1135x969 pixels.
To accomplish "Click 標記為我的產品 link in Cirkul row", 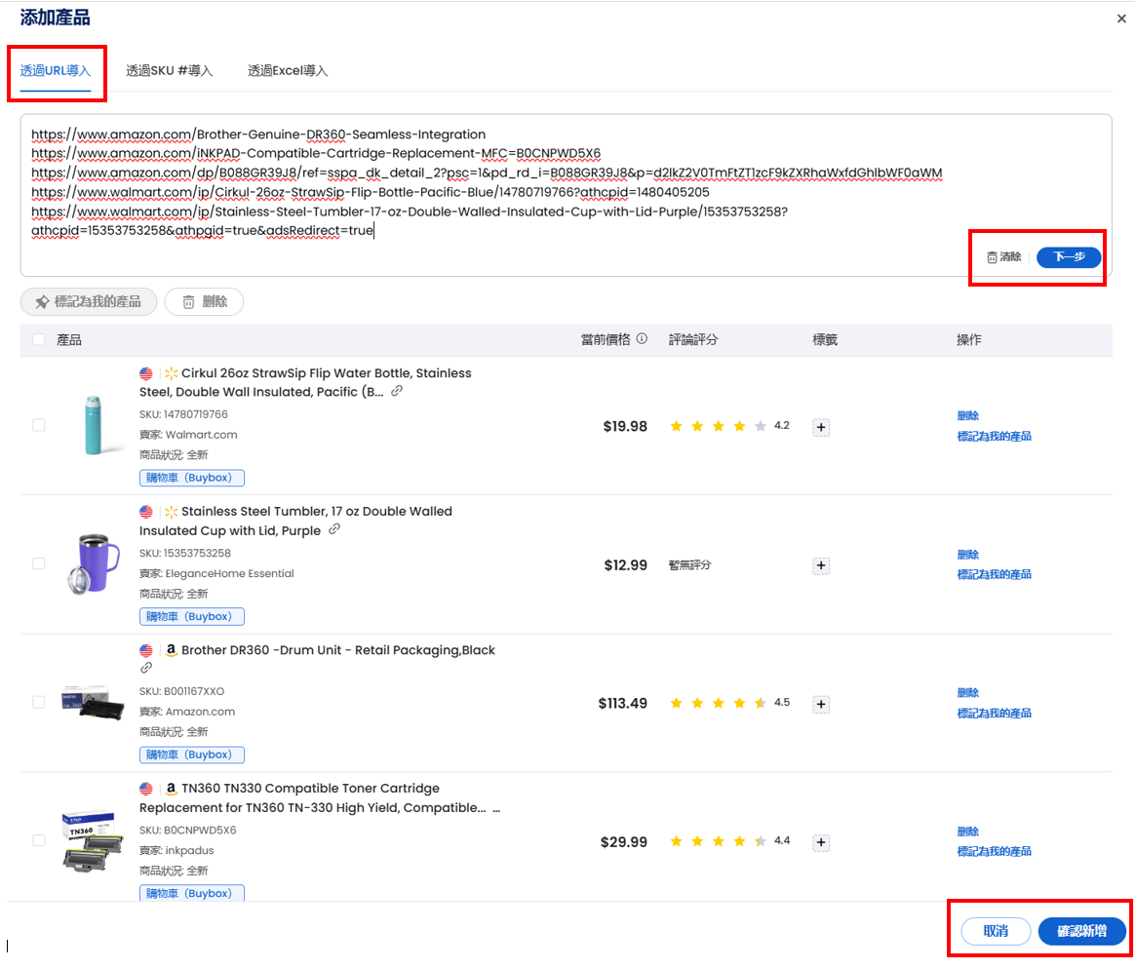I will 994,437.
